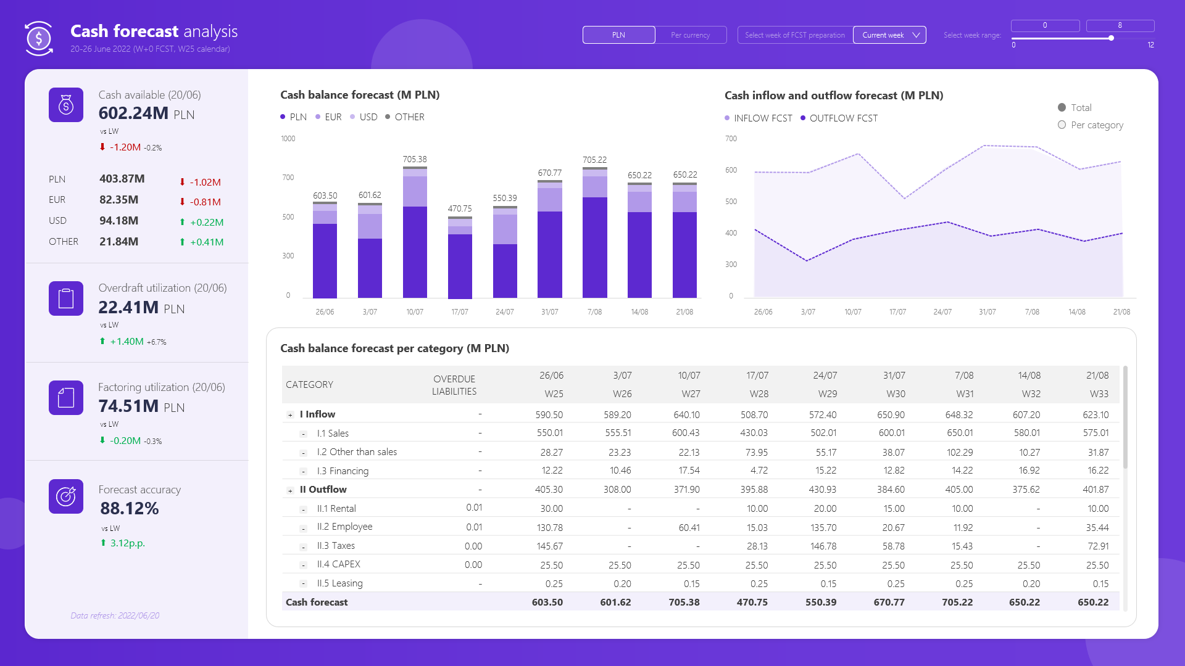Screen dimensions: 1185x666
Task: Switch currency view to Per currency
Action: 690,35
